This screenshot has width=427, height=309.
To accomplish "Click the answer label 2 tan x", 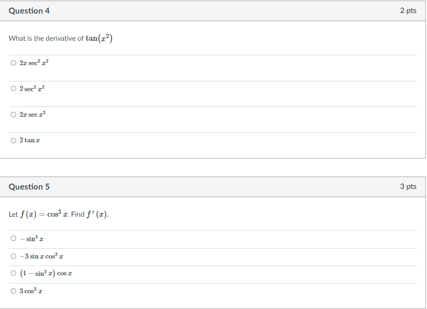I will tap(30, 140).
